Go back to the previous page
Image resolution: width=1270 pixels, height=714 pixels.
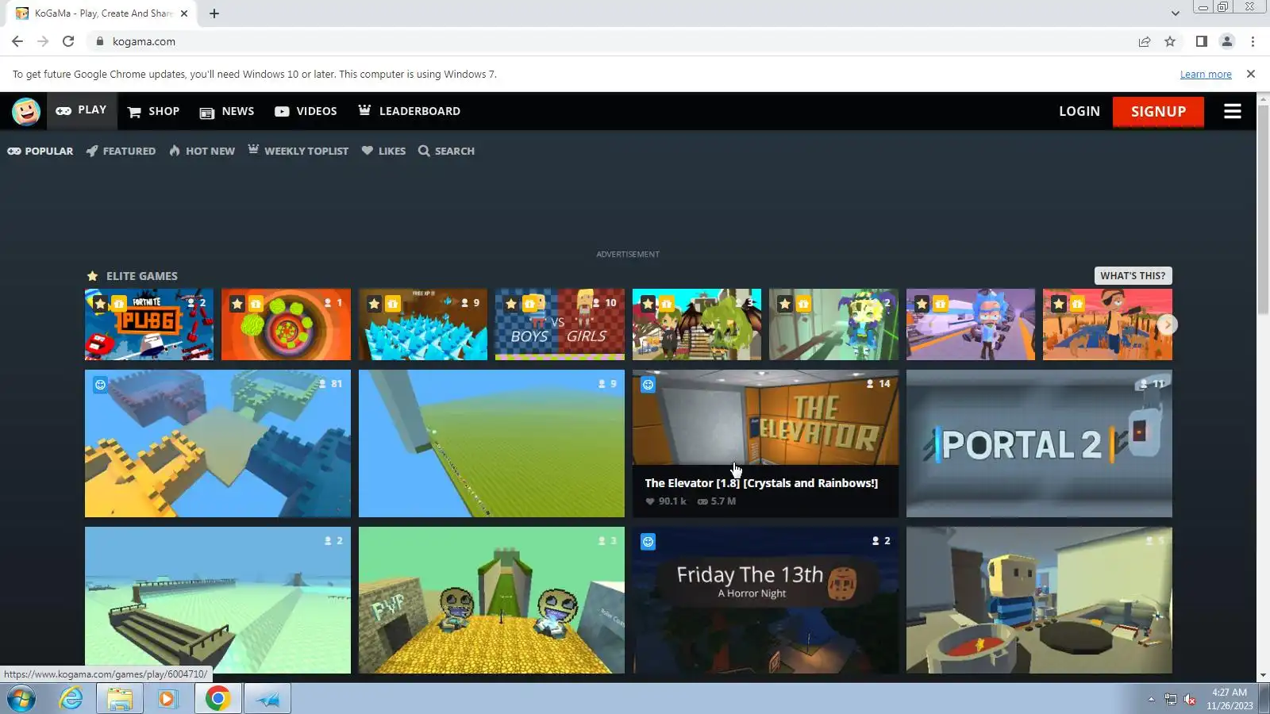[x=17, y=41]
